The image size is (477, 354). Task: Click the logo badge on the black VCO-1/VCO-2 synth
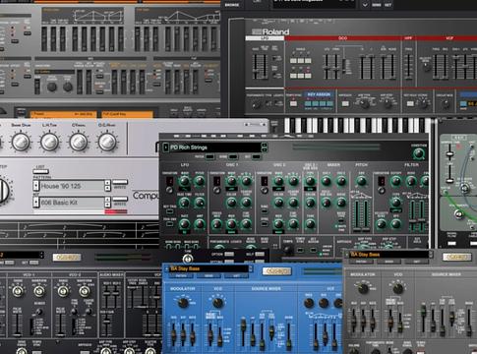[67, 258]
